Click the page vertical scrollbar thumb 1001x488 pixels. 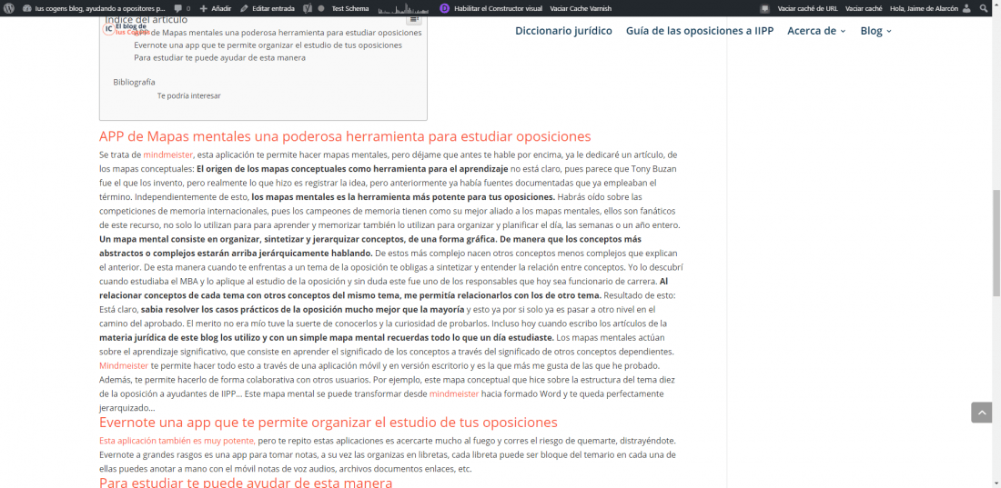click(x=996, y=243)
